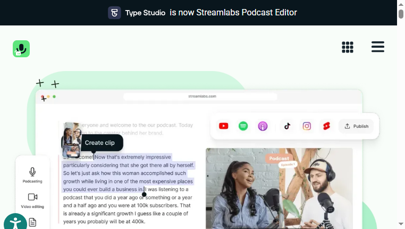Image resolution: width=405 pixels, height=229 pixels.
Task: Click the green dot in the mock browser window
Action: coord(54,96)
